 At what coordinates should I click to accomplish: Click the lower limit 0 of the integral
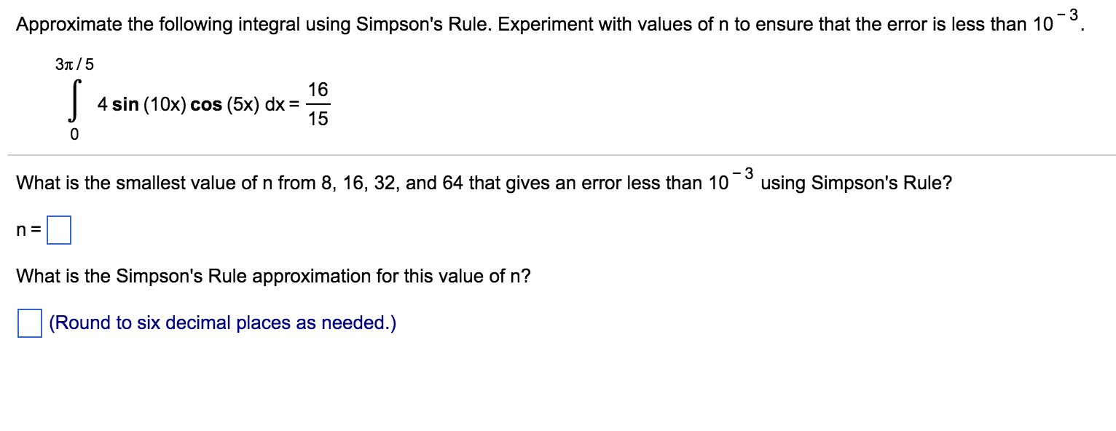coord(74,134)
